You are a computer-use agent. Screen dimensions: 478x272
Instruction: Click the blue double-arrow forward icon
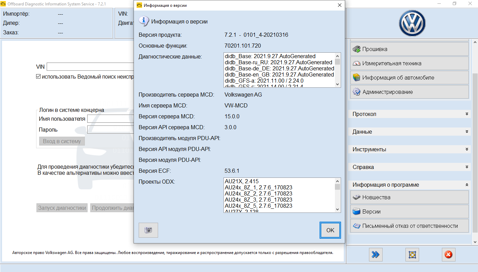[375, 254]
